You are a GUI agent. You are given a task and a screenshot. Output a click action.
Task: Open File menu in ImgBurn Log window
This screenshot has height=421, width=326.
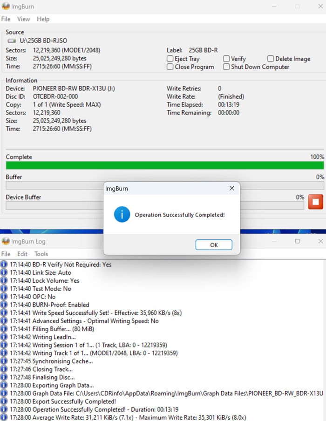(x=6, y=254)
